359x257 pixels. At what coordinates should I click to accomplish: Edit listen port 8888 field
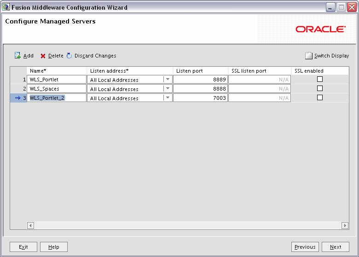(x=200, y=88)
